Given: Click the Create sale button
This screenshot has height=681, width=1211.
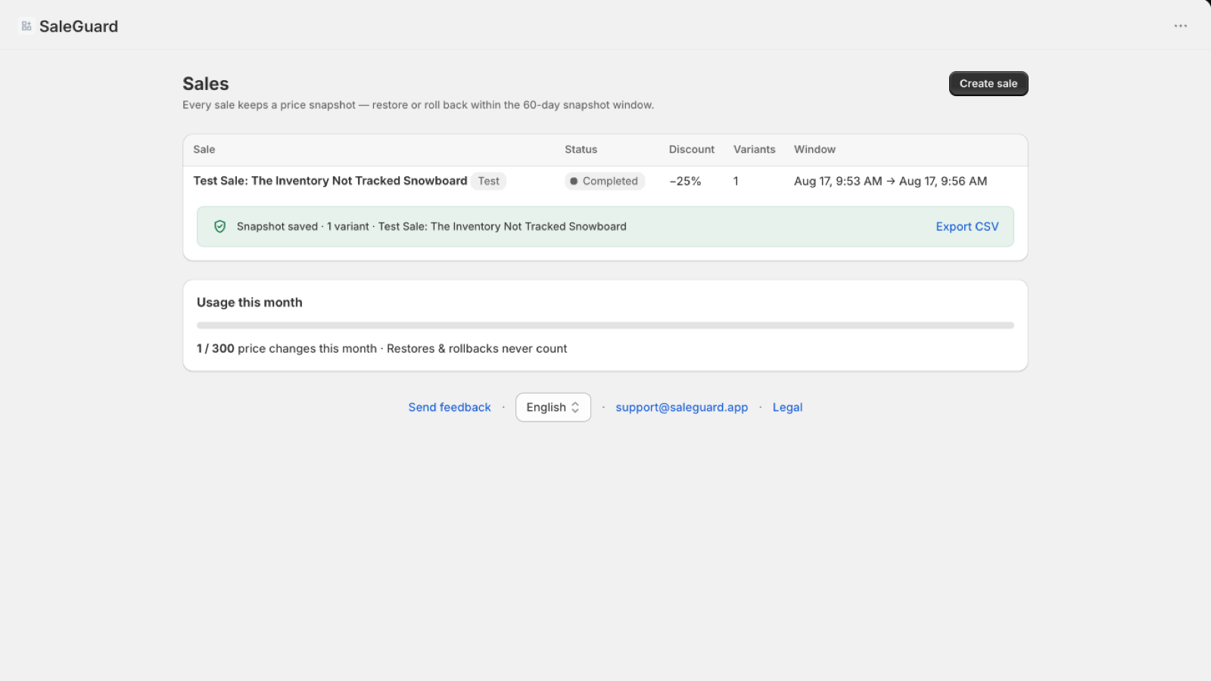Looking at the screenshot, I should [988, 84].
